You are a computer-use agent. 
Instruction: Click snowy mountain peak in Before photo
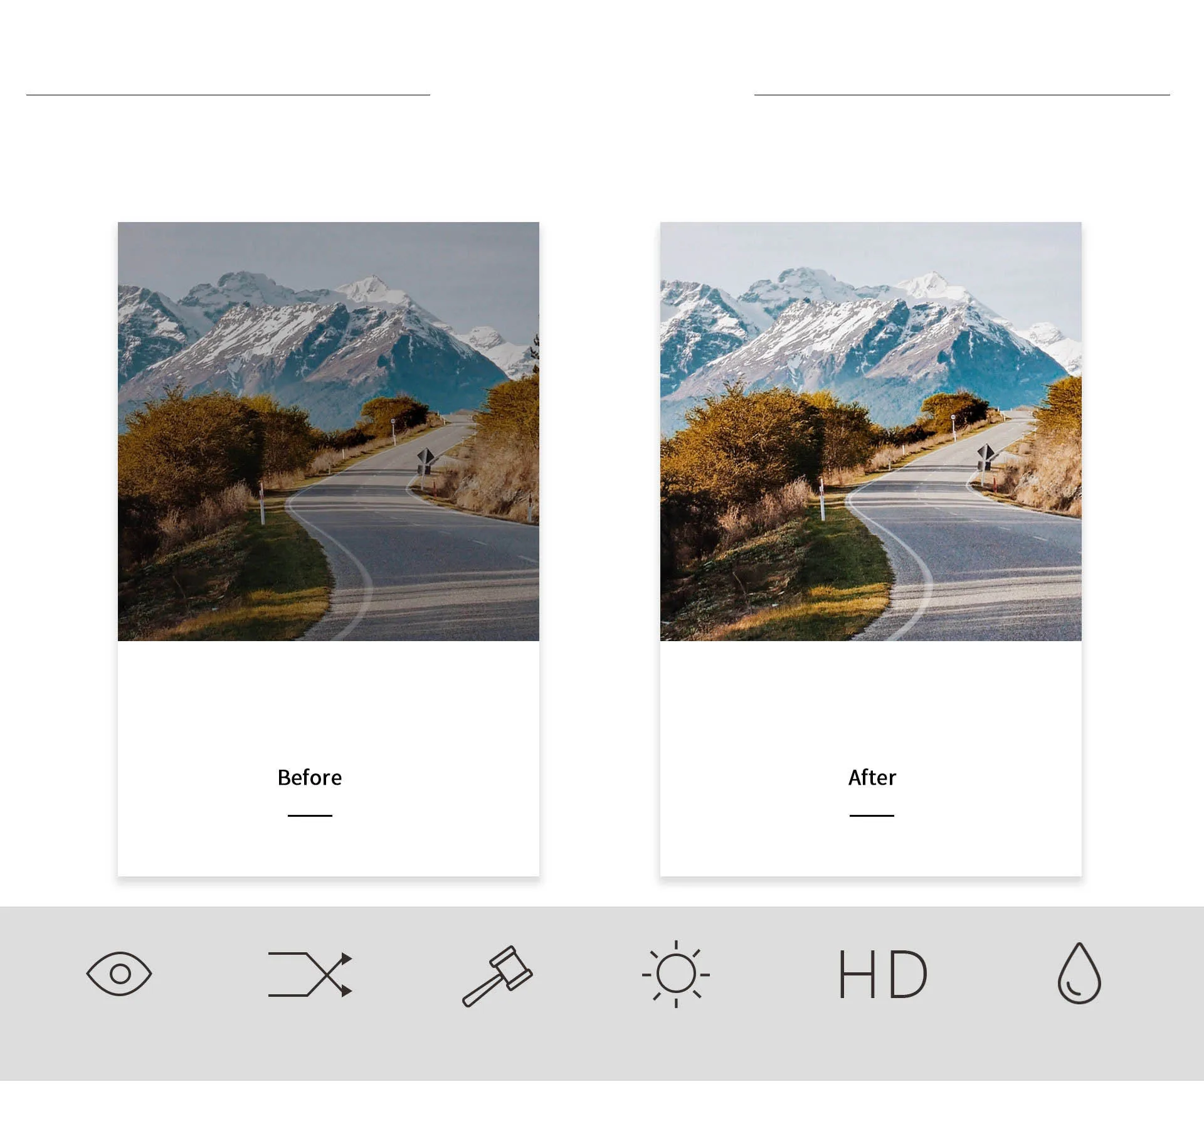(371, 286)
